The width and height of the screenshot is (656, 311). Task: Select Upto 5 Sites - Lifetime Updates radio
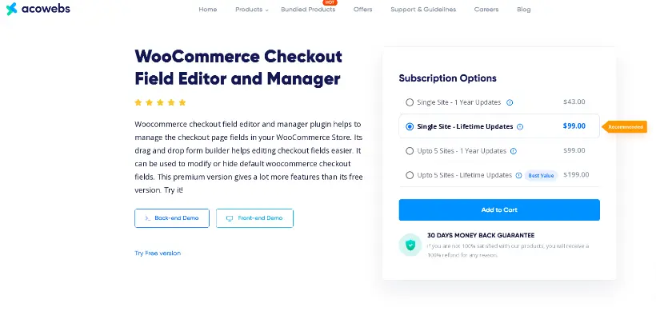(x=410, y=175)
